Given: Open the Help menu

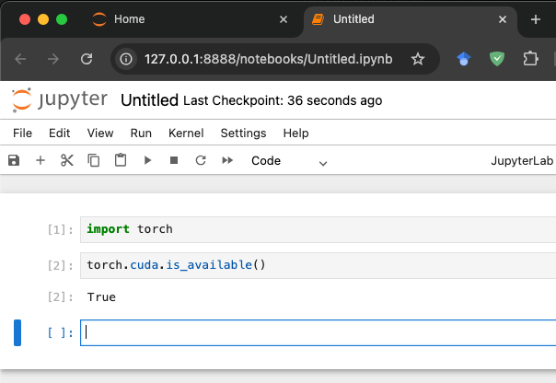Looking at the screenshot, I should (x=295, y=133).
